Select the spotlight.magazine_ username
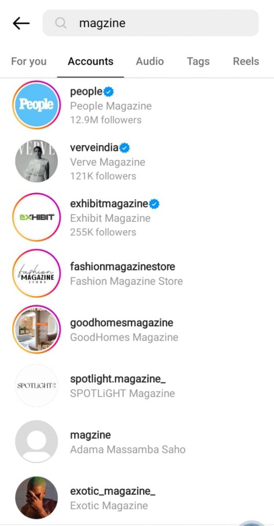274x526 pixels. point(118,379)
